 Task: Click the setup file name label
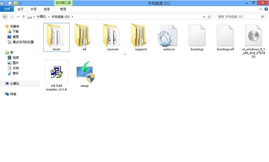point(85,85)
